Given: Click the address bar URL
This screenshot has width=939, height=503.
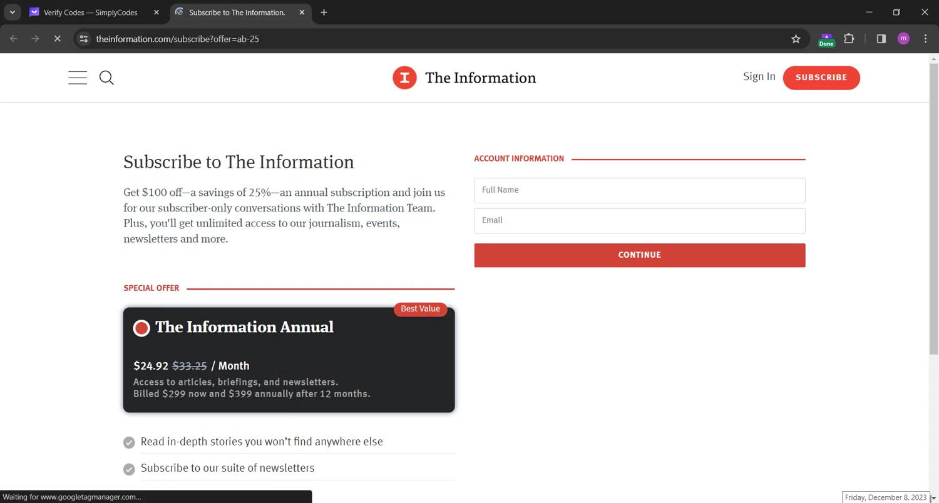Looking at the screenshot, I should 178,39.
